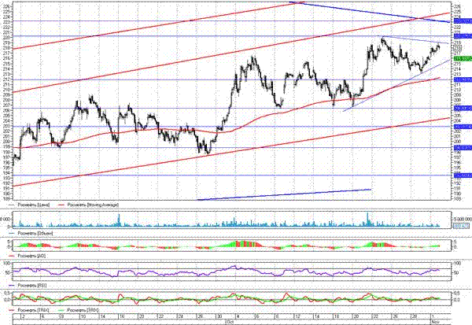Click the blue level tag near price 206
Viewport: 472px width, 325px height.
pyautogui.click(x=462, y=109)
